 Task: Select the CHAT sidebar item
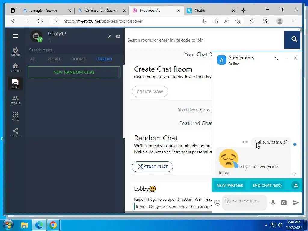point(15,84)
